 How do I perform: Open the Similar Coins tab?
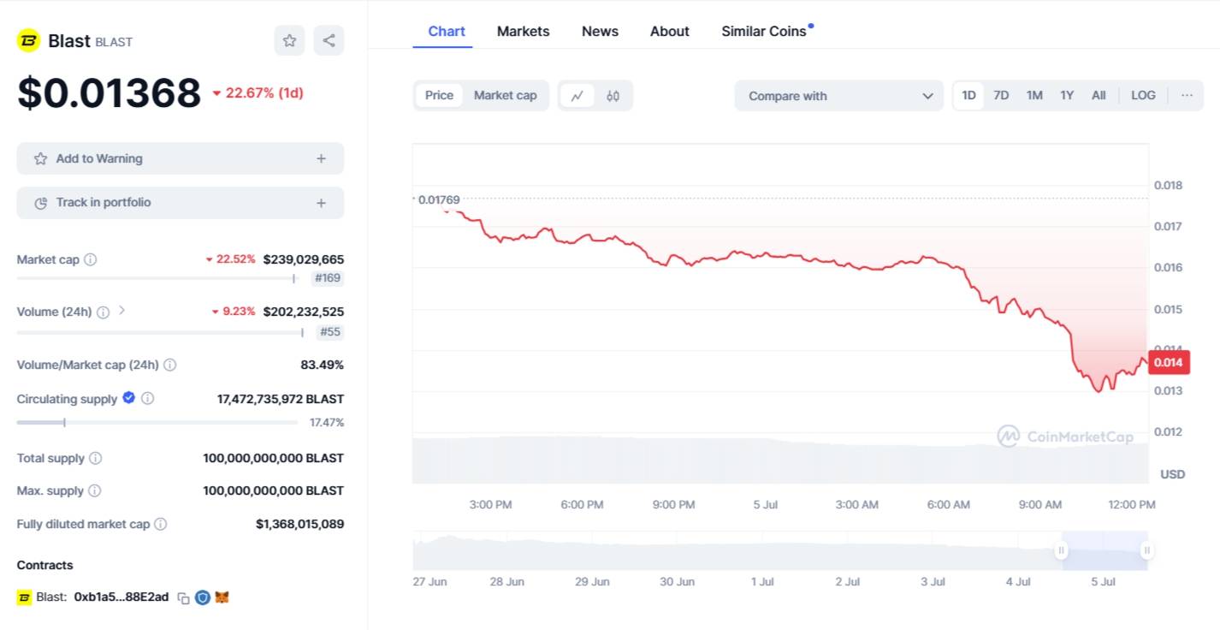point(764,31)
